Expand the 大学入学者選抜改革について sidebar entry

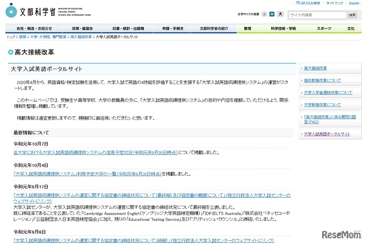click(329, 92)
